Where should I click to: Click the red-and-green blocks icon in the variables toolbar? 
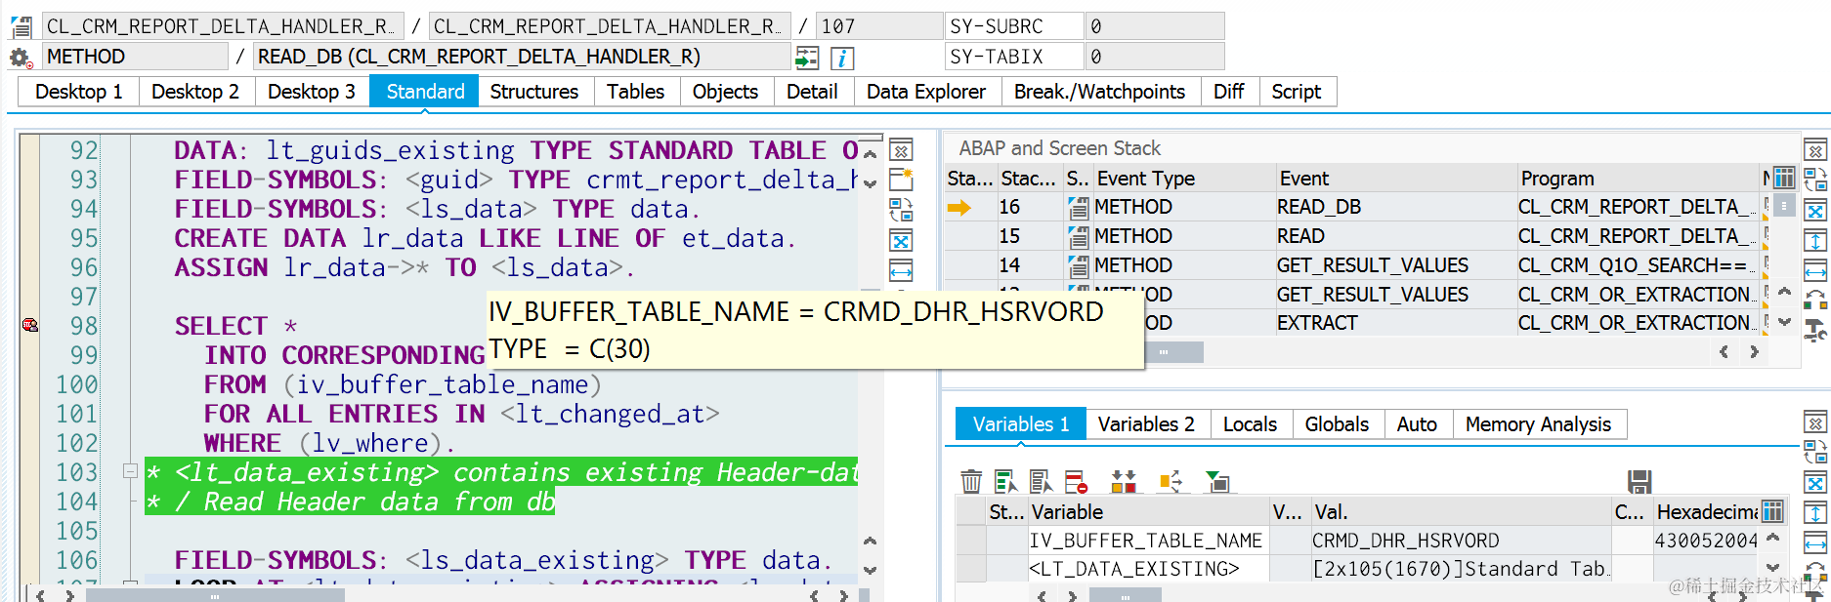1124,481
